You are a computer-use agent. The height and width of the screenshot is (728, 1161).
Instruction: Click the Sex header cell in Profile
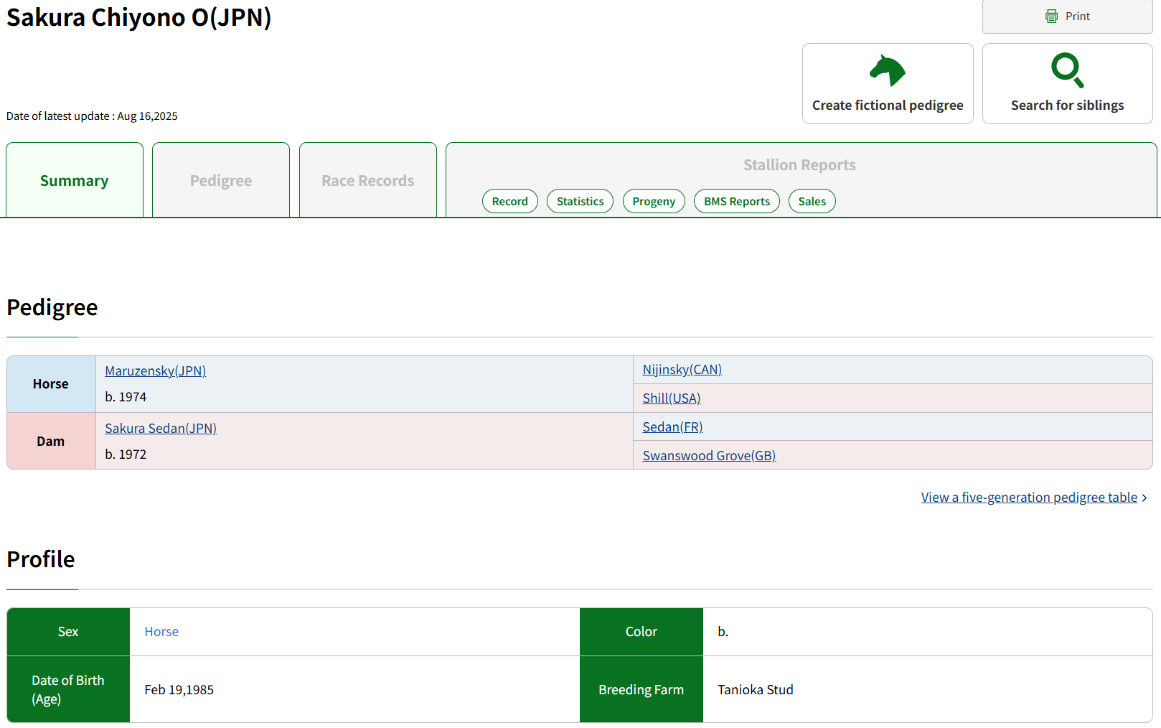(68, 632)
